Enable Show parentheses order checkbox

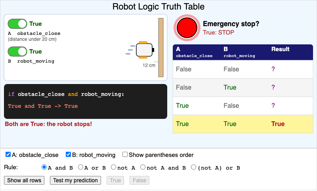point(125,155)
